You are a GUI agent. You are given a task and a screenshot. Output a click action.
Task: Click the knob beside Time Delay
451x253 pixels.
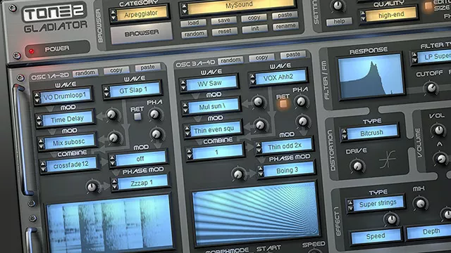point(112,115)
